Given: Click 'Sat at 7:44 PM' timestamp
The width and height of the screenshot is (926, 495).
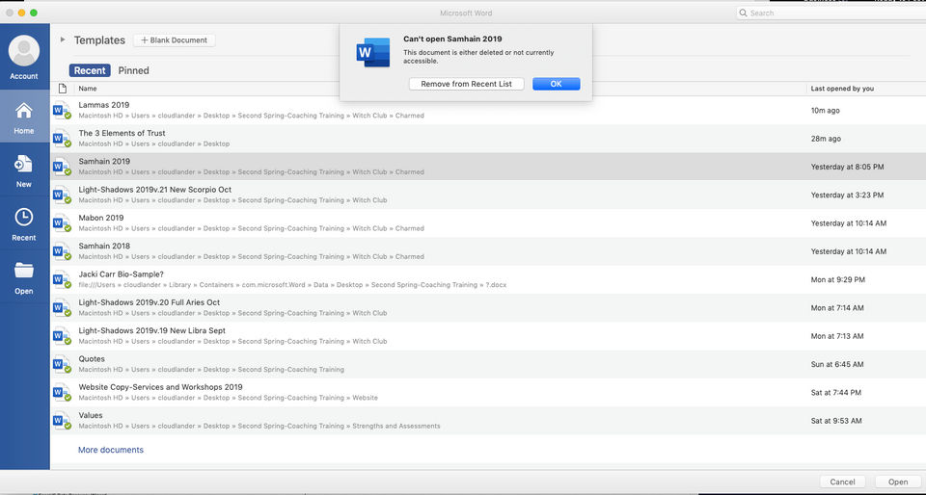Looking at the screenshot, I should [835, 393].
